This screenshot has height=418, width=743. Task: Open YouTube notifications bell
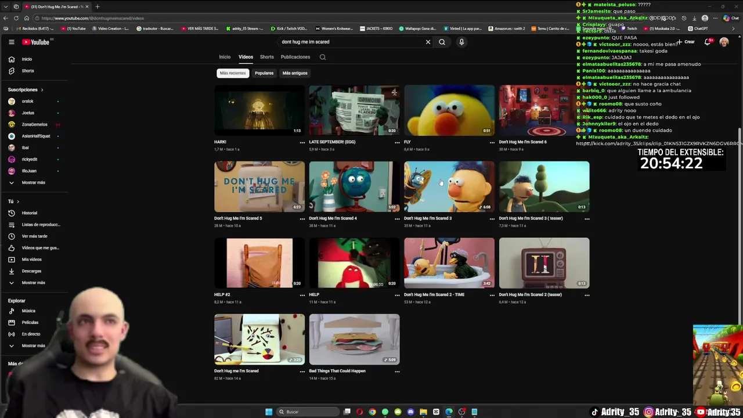708,42
